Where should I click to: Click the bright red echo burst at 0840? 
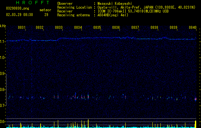(x=196, y=99)
